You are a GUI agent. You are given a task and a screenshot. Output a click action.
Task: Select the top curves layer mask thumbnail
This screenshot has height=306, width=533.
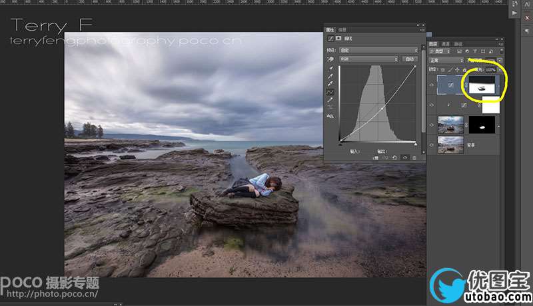482,84
